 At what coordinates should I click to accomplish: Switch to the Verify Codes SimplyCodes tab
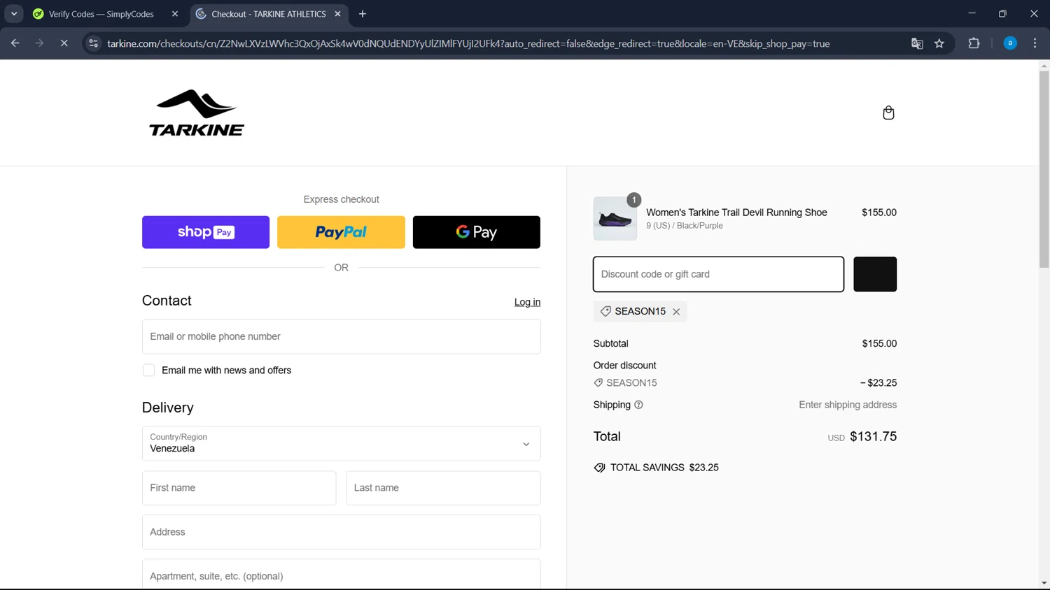click(106, 14)
